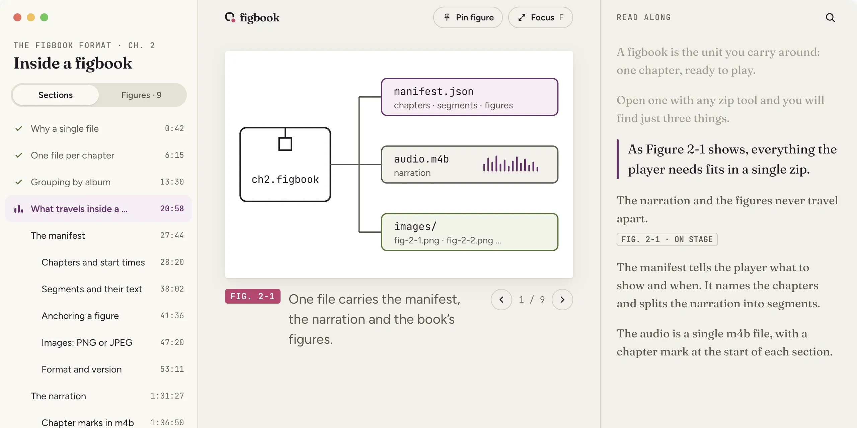Click checkmark beside One file per chapter
The height and width of the screenshot is (428, 857).
pos(19,155)
